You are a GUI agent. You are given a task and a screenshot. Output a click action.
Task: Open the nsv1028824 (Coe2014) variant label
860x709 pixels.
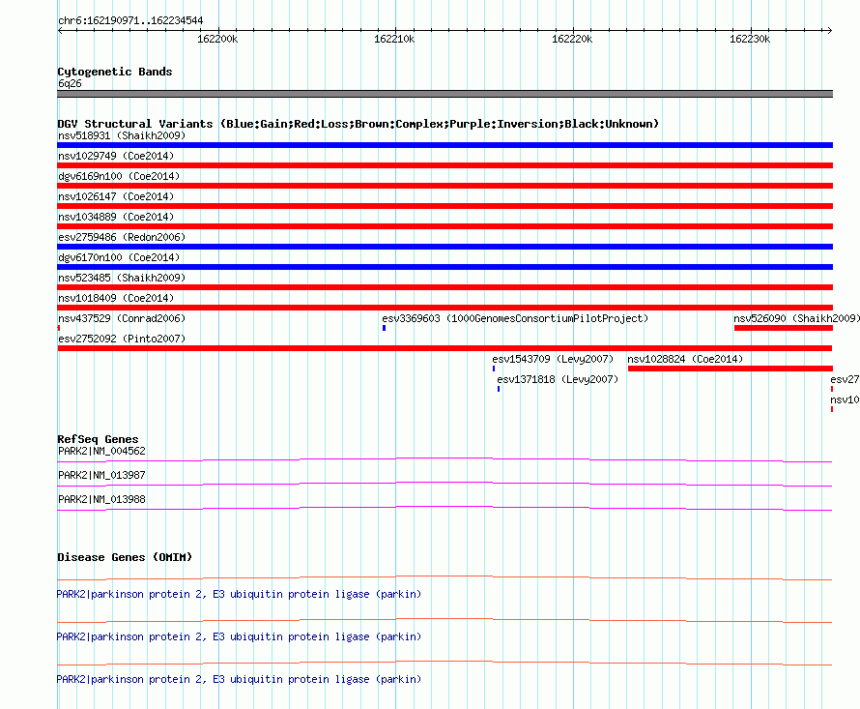(685, 359)
